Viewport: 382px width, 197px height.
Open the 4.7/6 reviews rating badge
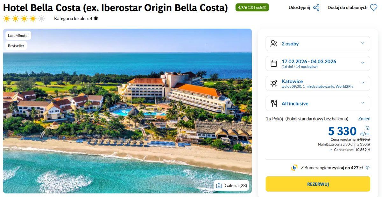pos(252,8)
